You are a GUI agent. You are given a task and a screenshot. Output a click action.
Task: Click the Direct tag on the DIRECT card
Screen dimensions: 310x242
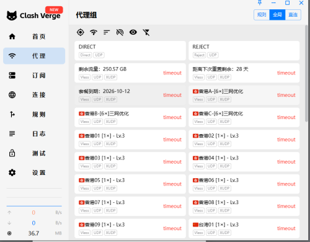(x=85, y=55)
